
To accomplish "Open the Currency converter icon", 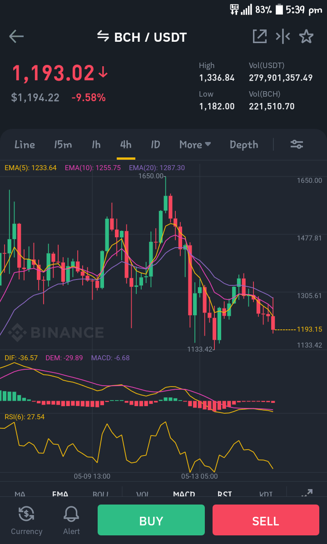I will tap(26, 514).
